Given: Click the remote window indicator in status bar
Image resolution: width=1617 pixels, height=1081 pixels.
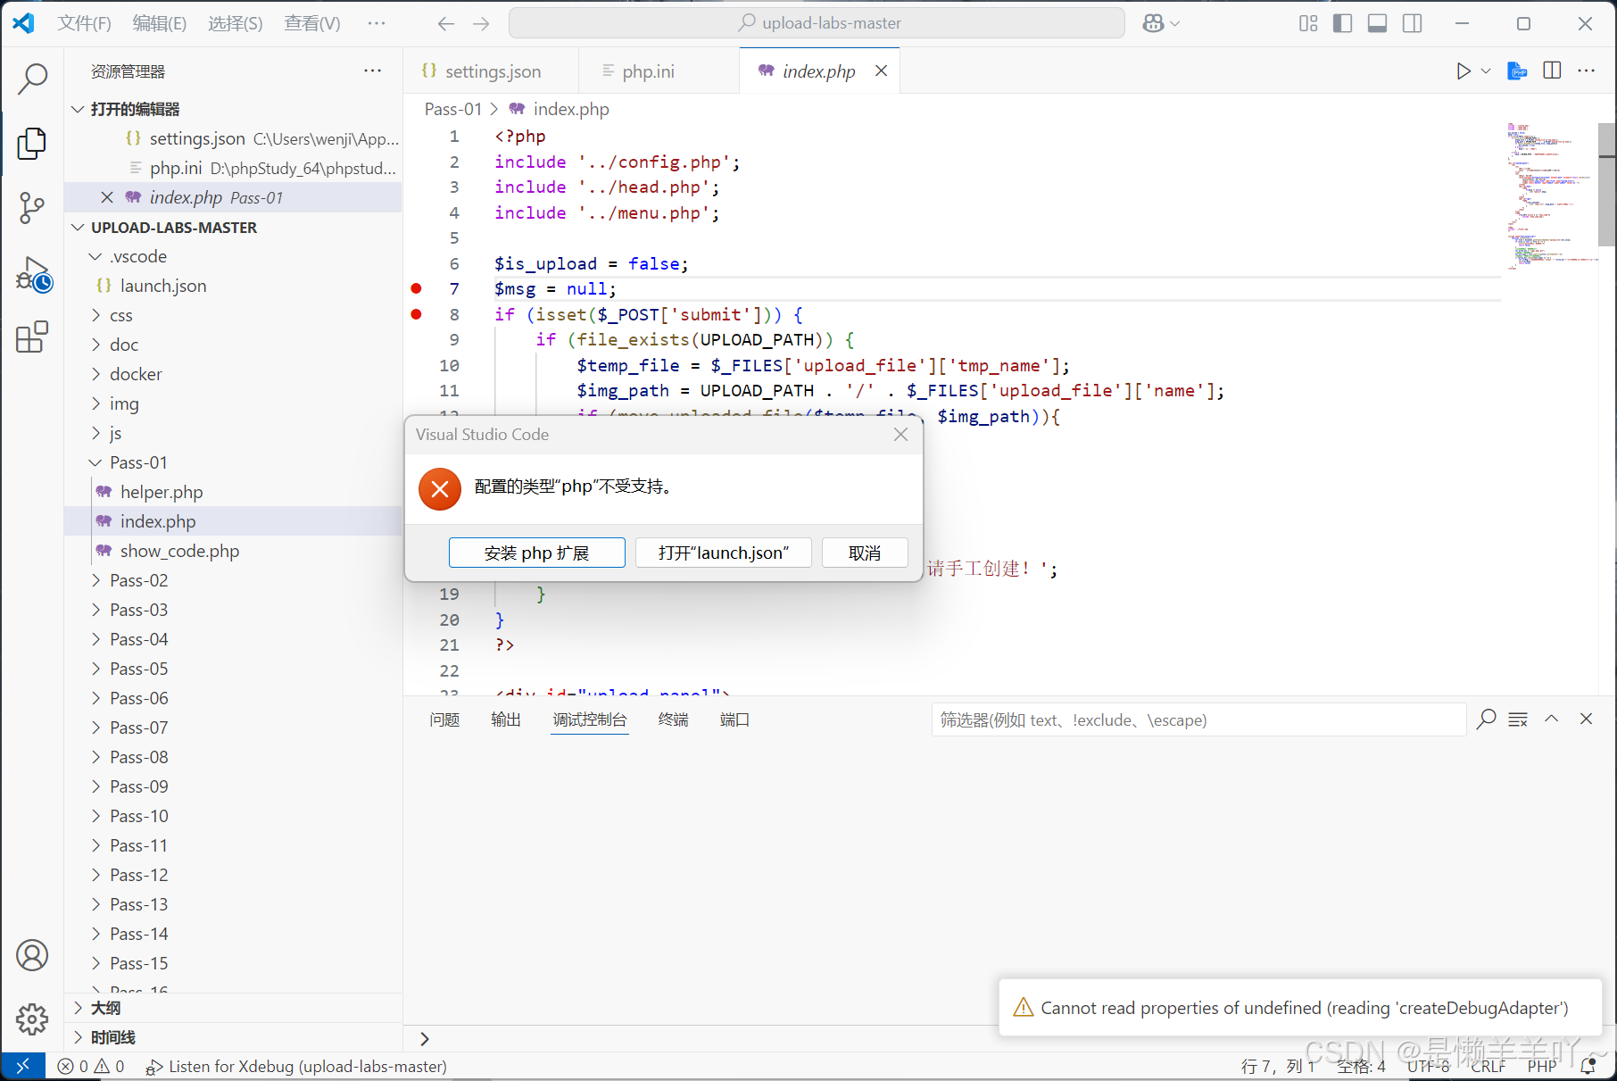Looking at the screenshot, I should click(x=22, y=1066).
